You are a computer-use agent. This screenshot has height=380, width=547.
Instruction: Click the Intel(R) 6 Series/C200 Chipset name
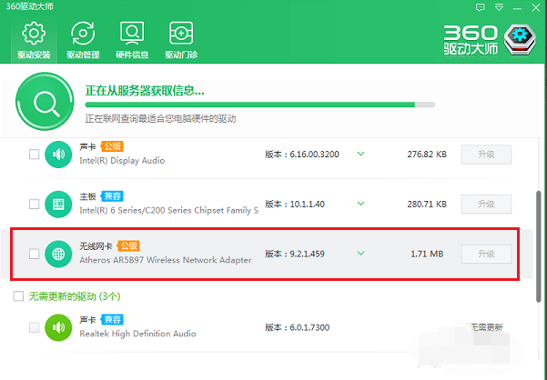(x=169, y=210)
